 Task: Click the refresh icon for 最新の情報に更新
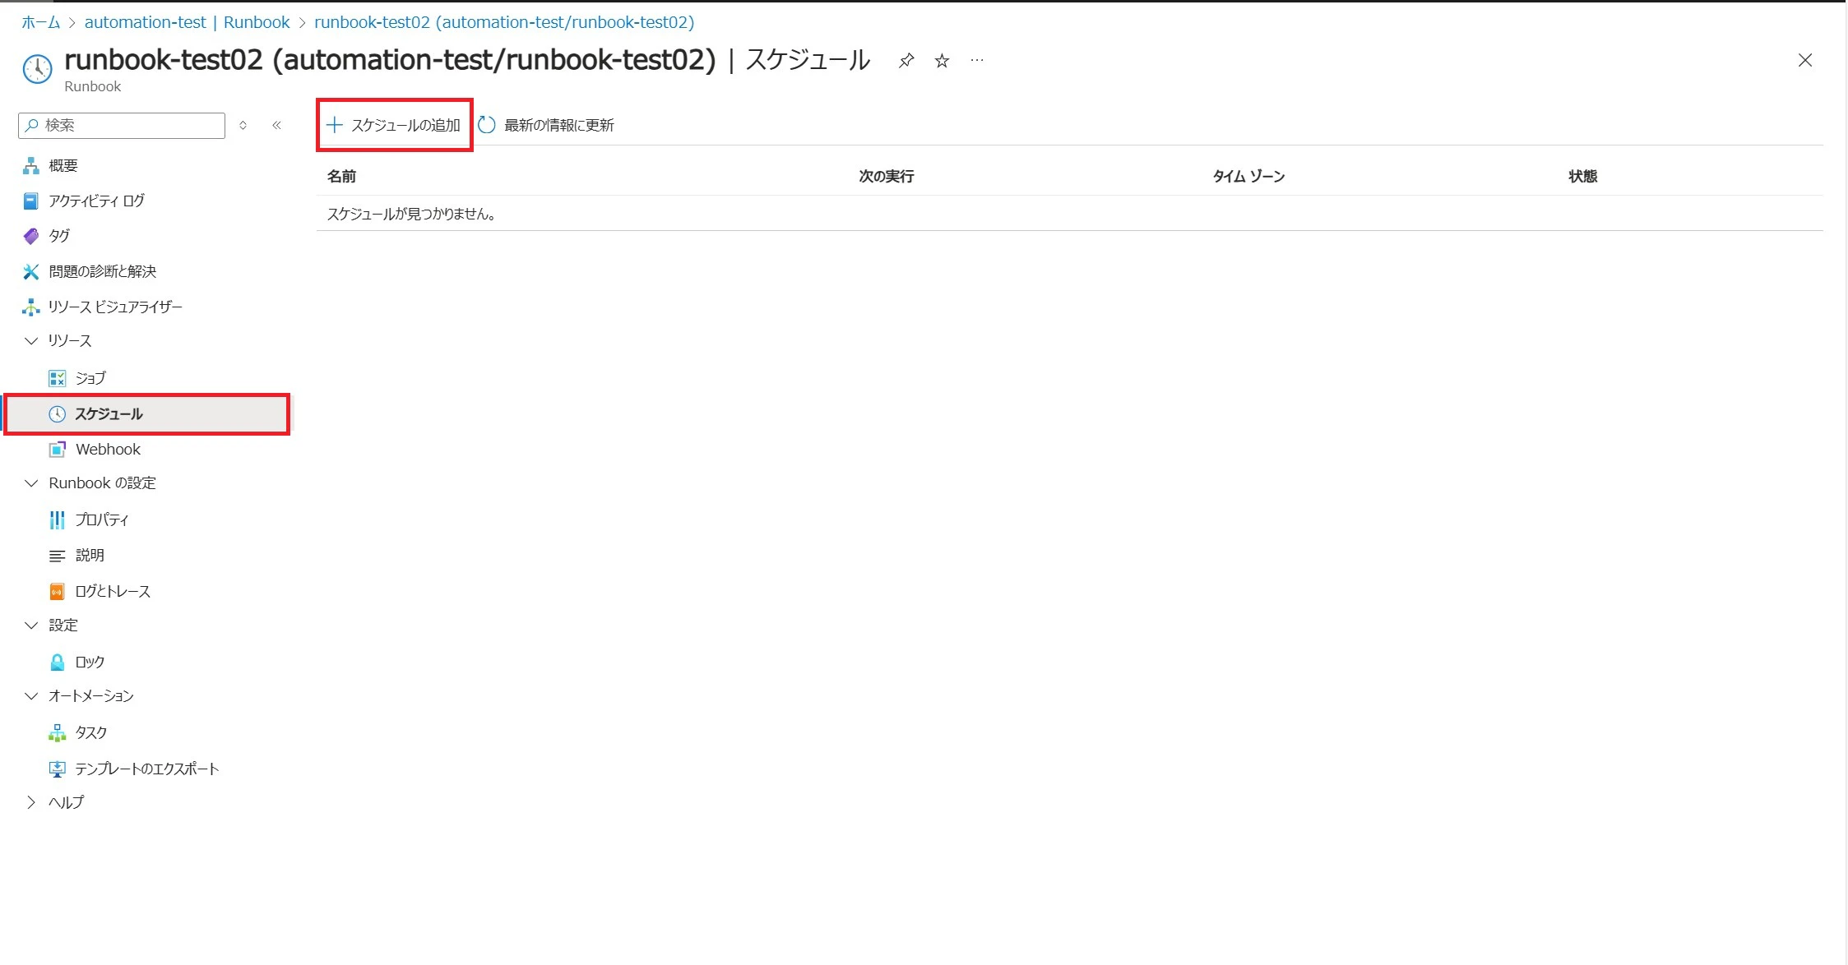click(x=487, y=125)
